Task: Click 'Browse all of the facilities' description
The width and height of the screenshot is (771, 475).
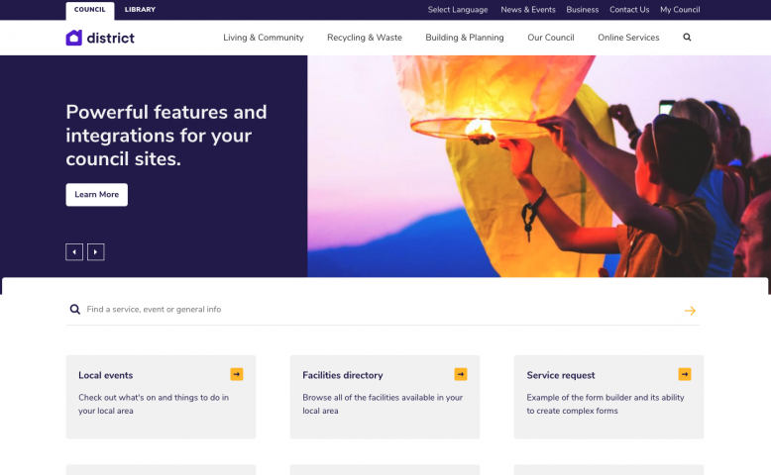Action: (383, 404)
